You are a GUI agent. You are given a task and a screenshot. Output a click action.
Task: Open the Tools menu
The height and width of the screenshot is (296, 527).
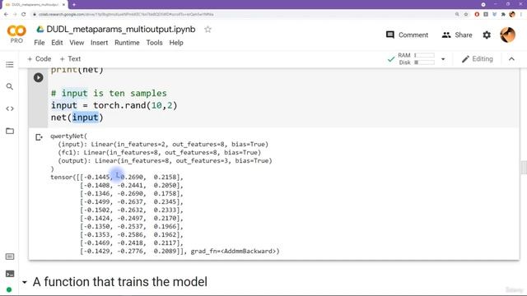coord(154,43)
